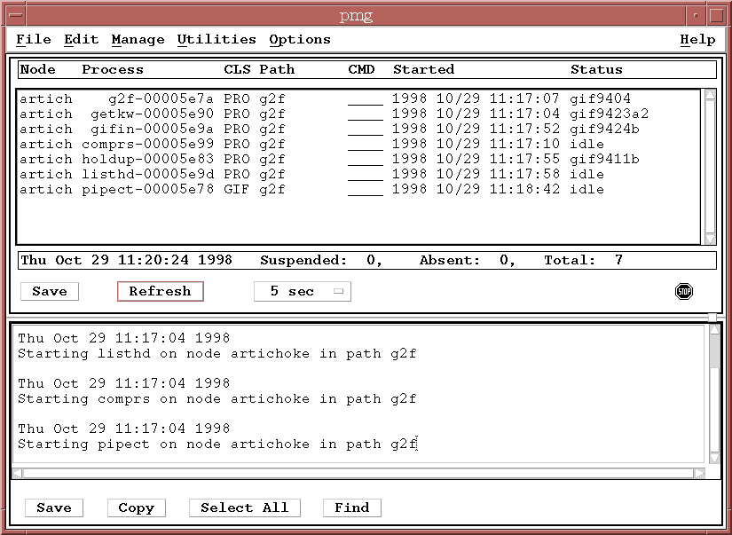Click the log pane scroll-right arrow
The height and width of the screenshot is (535, 732).
tap(699, 474)
